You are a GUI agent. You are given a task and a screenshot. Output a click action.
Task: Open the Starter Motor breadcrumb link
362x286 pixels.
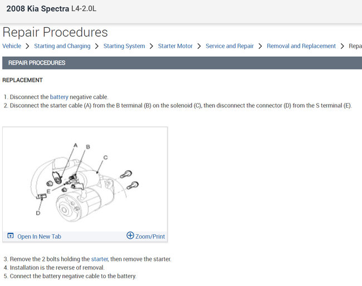(175, 46)
